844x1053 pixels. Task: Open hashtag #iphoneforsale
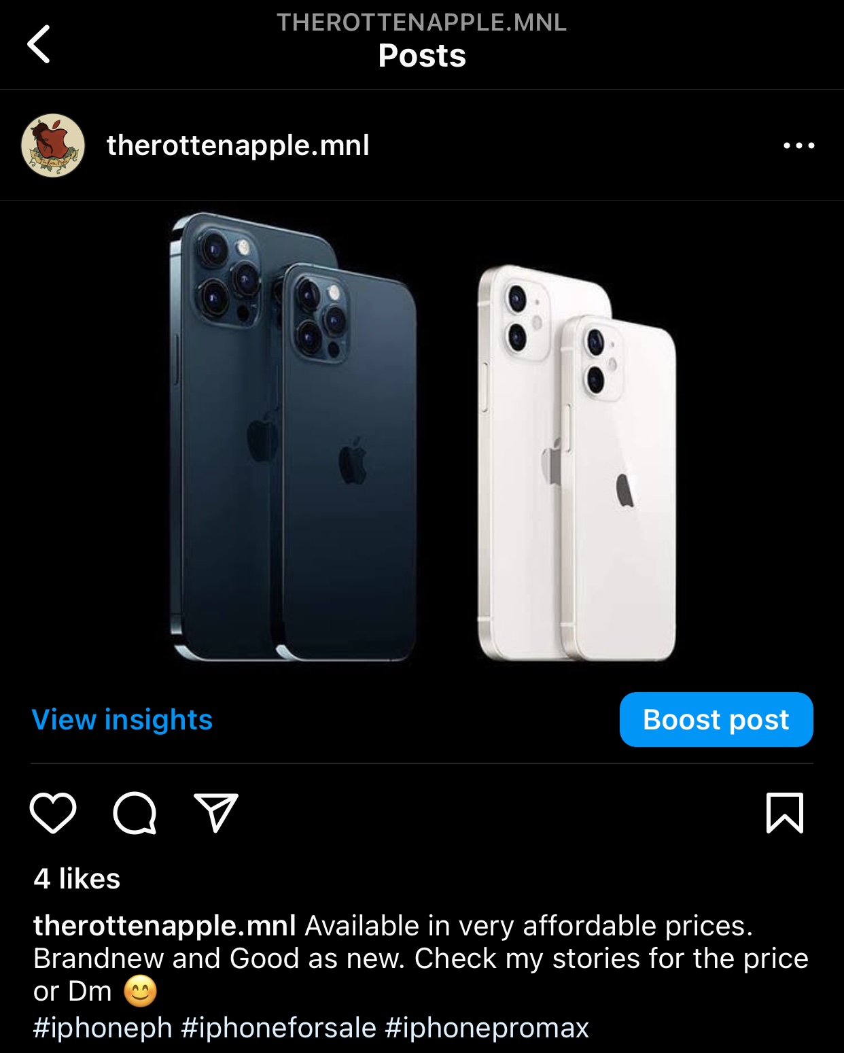[x=279, y=1027]
